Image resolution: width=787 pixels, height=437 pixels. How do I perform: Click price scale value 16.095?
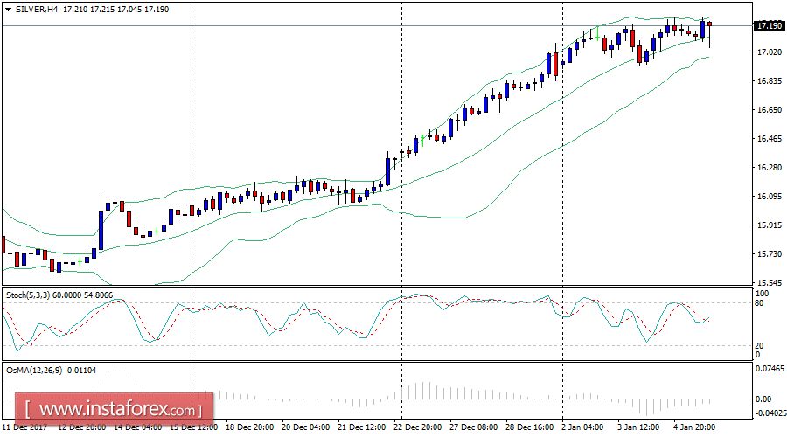coord(770,197)
